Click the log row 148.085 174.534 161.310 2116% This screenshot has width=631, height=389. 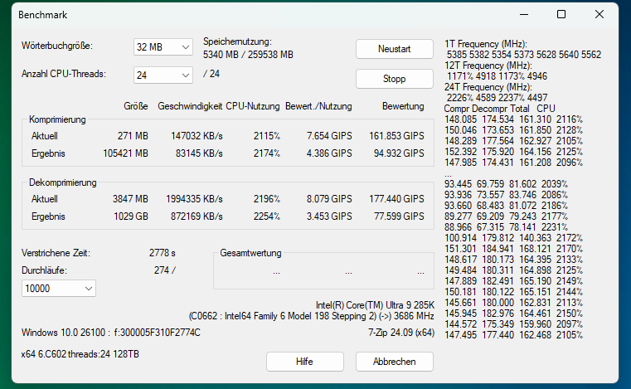tap(513, 119)
